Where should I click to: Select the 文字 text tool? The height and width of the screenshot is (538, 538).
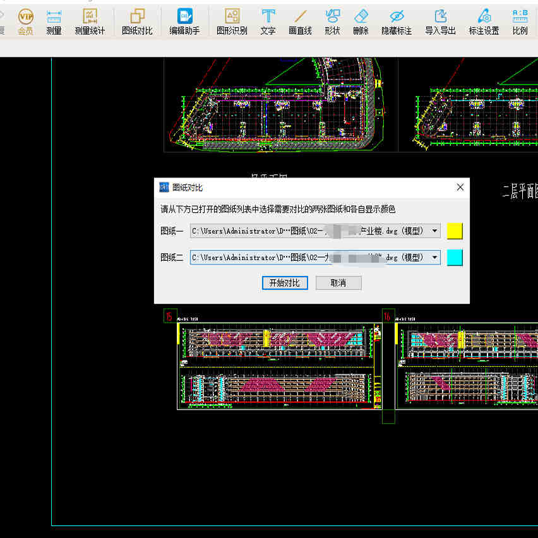point(268,22)
